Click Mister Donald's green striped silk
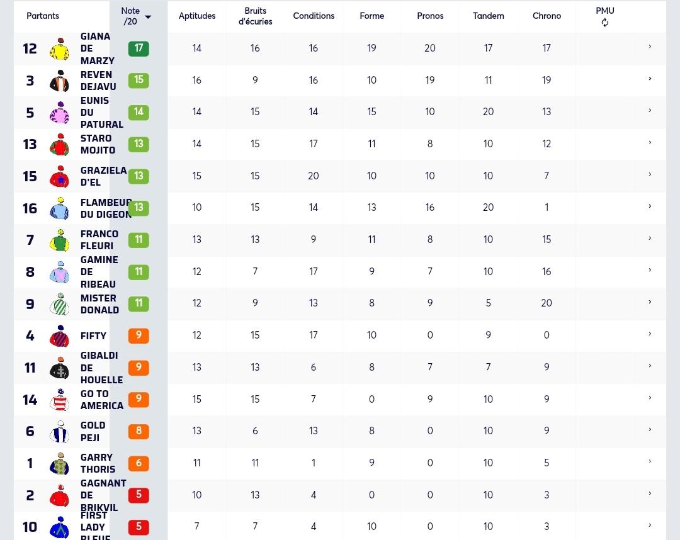The height and width of the screenshot is (540, 680). [x=60, y=304]
